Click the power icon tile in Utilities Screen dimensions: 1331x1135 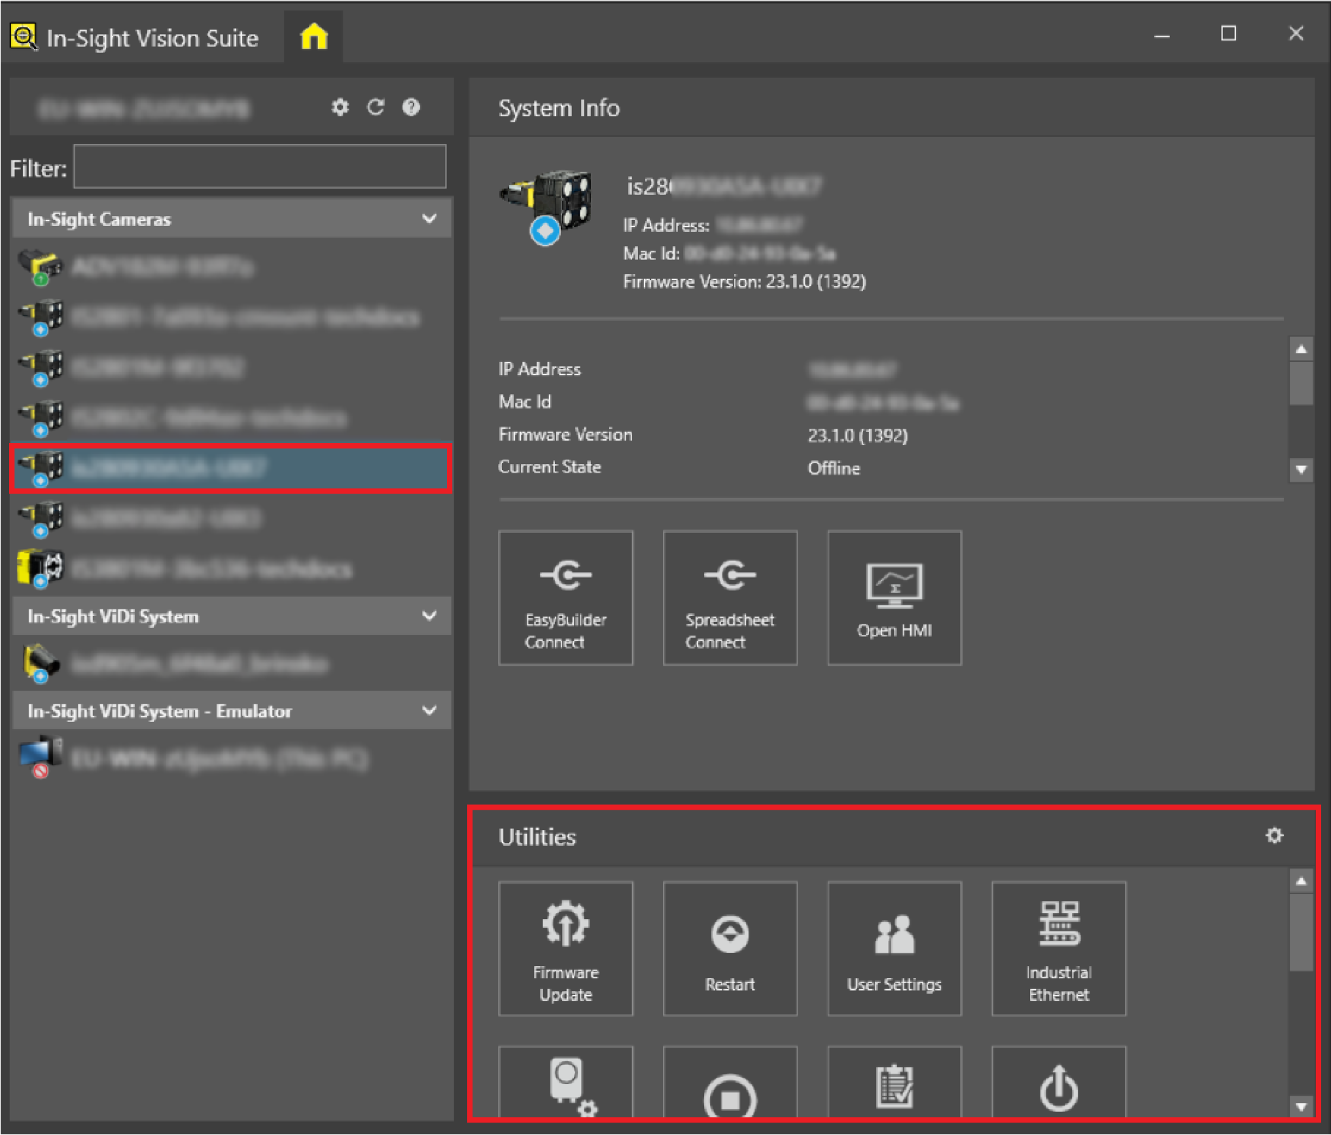(1058, 1087)
